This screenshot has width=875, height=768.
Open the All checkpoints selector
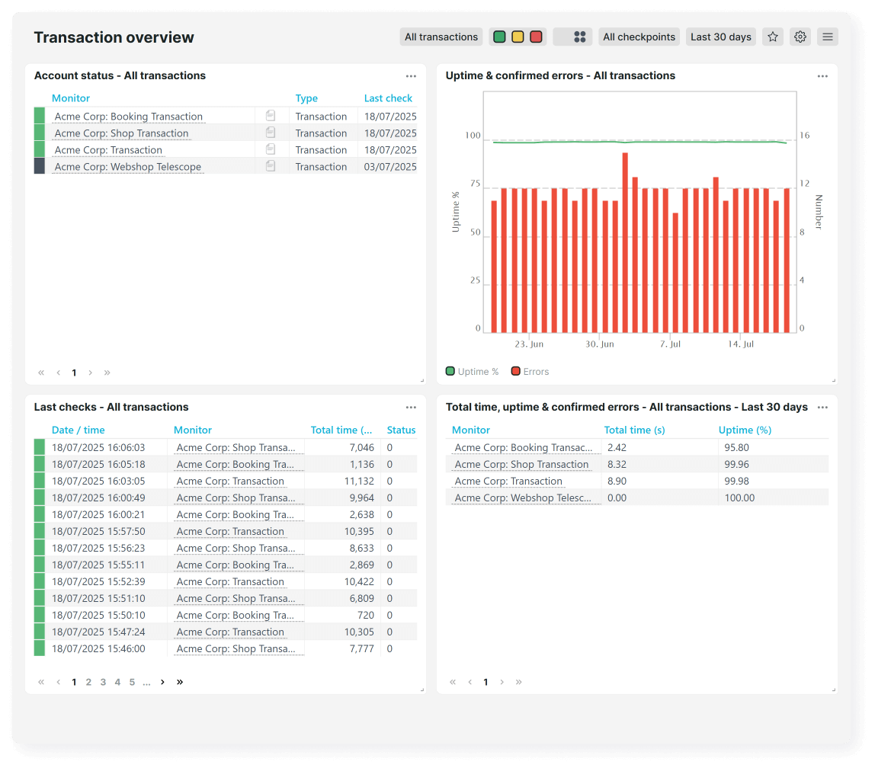(x=639, y=36)
